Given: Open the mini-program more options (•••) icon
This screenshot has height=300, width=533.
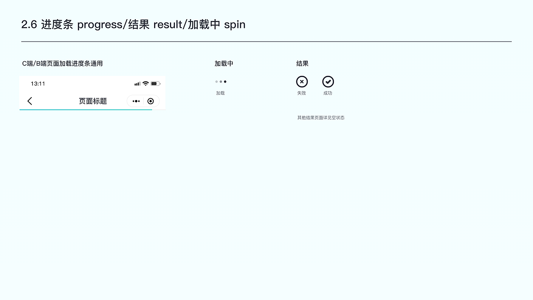Looking at the screenshot, I should coord(136,101).
